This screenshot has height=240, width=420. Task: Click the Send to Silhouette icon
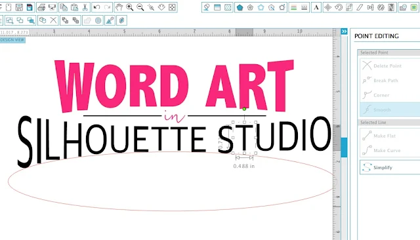pos(52,7)
